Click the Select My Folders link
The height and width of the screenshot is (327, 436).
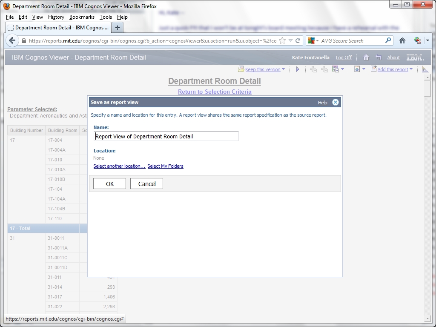(165, 166)
